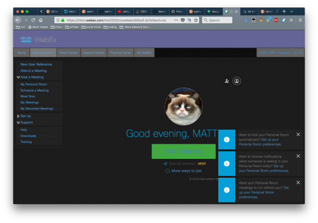Click the More ways to join ellipsis icon
Viewport: 318px width, 223px height.
pos(167,171)
